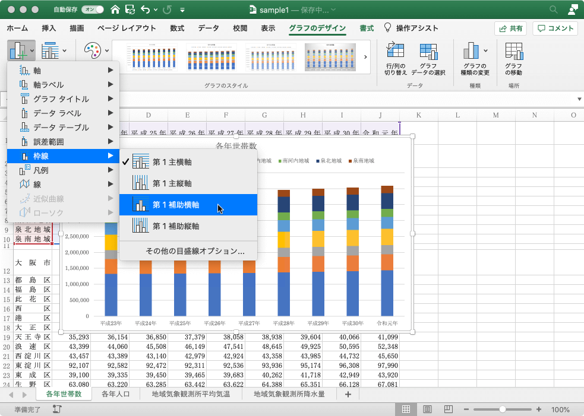Switch to Page Break Preview icon
This screenshot has height=416, width=584.
point(449,409)
